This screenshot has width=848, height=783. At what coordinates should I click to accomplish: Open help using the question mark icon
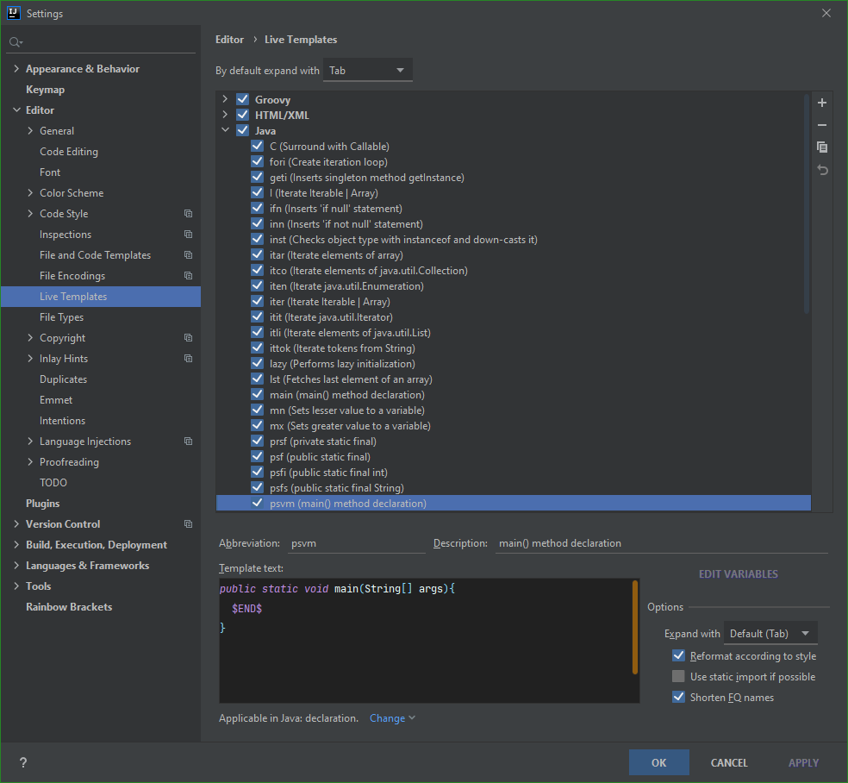[22, 762]
